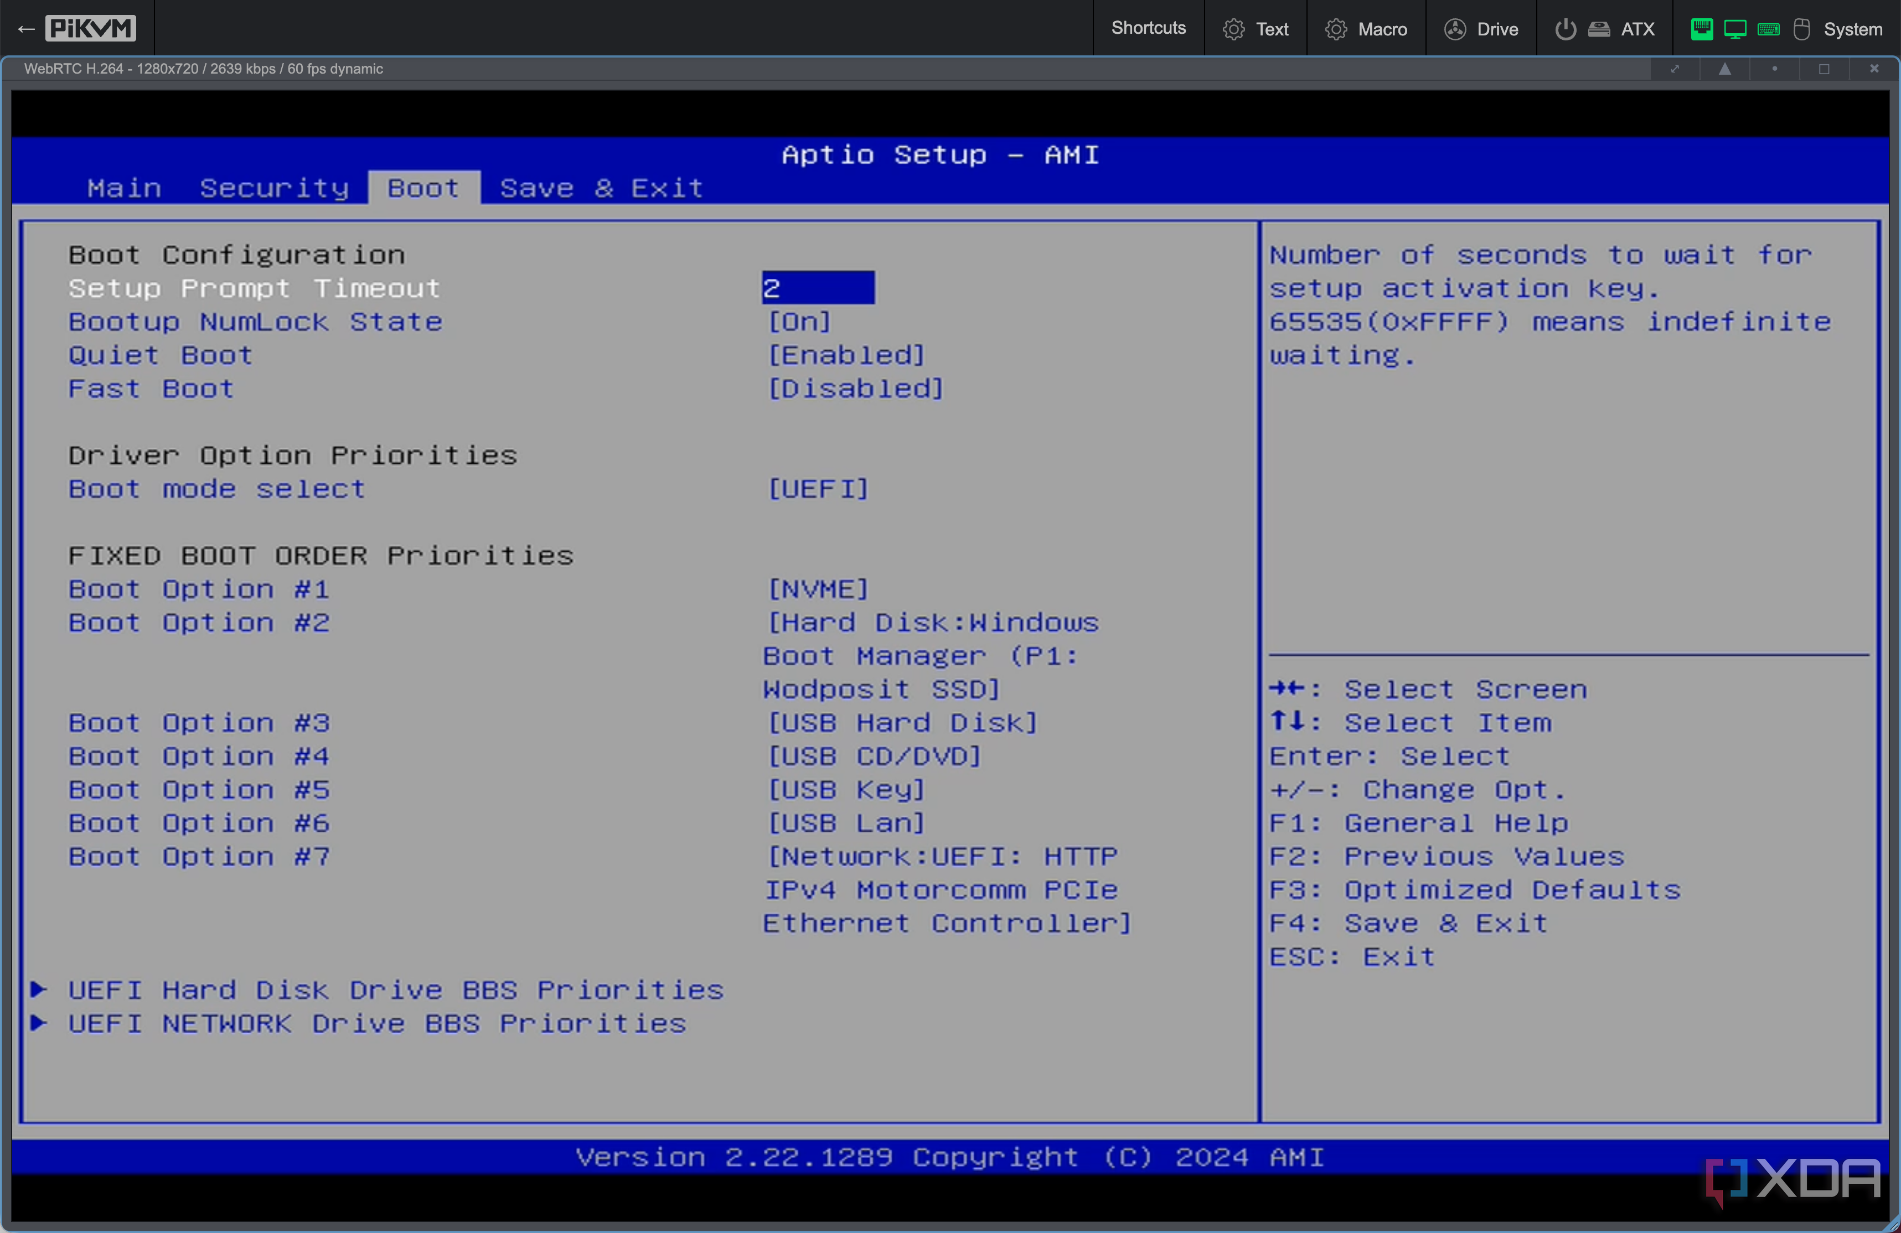
Task: Switch to the Security BIOS tab
Action: point(274,188)
